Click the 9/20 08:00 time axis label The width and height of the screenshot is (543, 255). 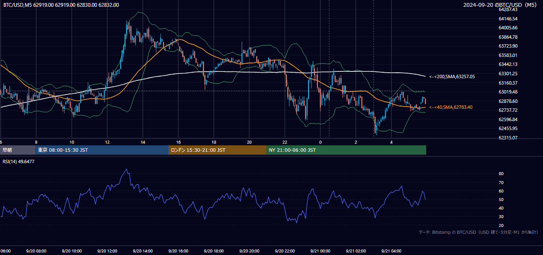pos(36,251)
